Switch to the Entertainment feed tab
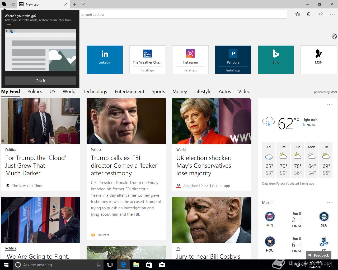Screen dimensions: 338x270 tap(129, 91)
